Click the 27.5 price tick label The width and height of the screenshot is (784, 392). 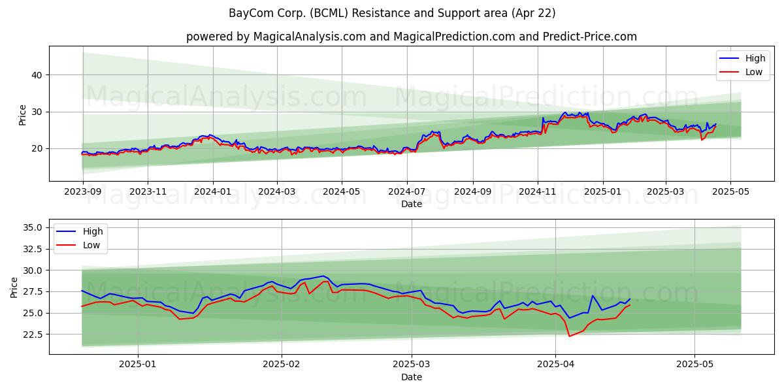[34, 291]
